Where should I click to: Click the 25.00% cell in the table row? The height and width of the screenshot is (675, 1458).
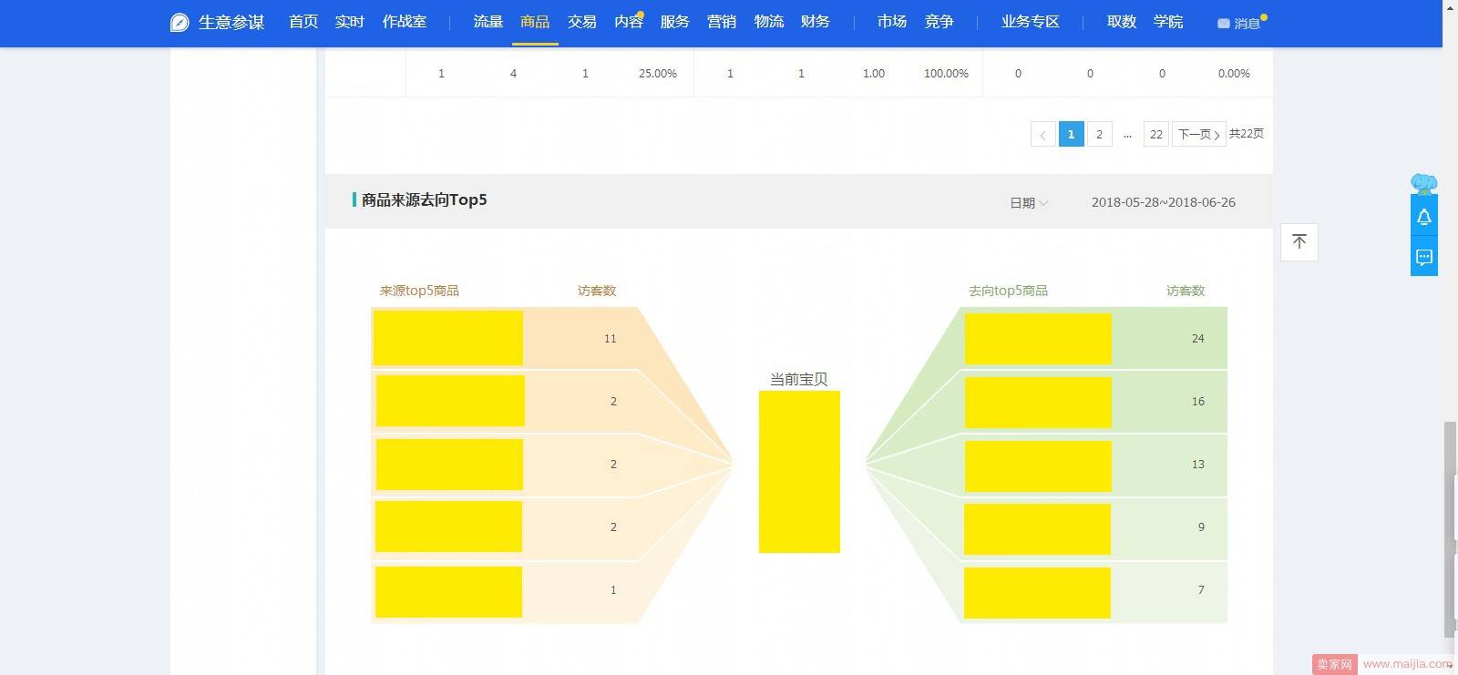(657, 74)
